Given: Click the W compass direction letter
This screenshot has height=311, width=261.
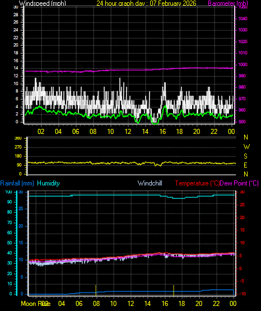Looking at the screenshot, I should pos(246,147).
